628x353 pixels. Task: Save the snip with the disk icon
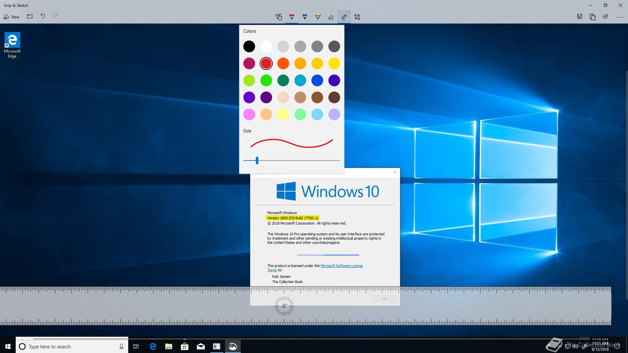pos(580,17)
